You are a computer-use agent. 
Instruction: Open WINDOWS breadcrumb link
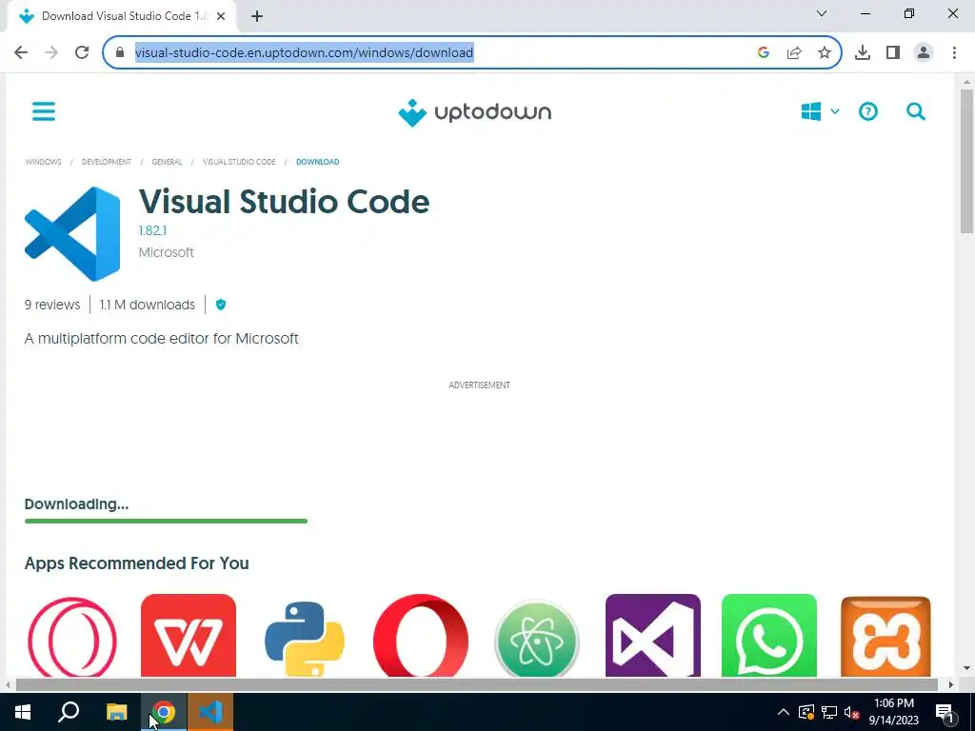click(x=44, y=162)
